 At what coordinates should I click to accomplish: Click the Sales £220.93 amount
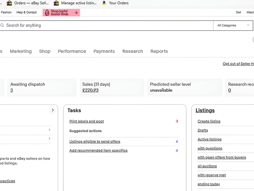tap(90, 90)
